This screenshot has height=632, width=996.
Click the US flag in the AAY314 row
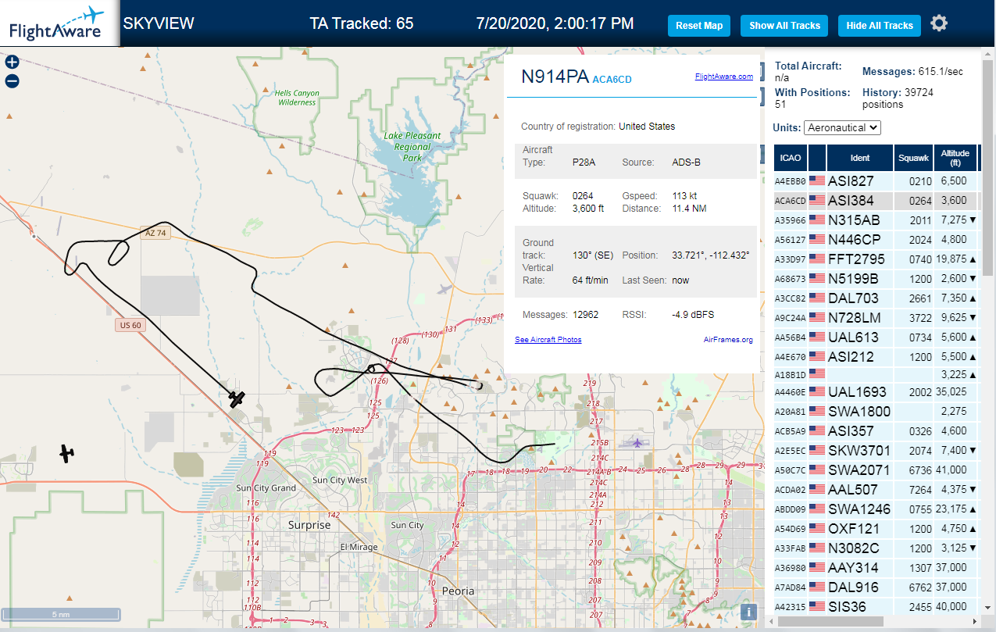point(817,567)
